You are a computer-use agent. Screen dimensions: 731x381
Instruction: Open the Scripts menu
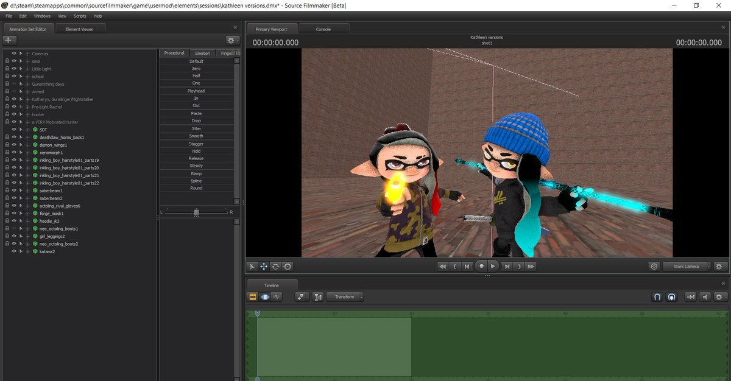tap(80, 16)
